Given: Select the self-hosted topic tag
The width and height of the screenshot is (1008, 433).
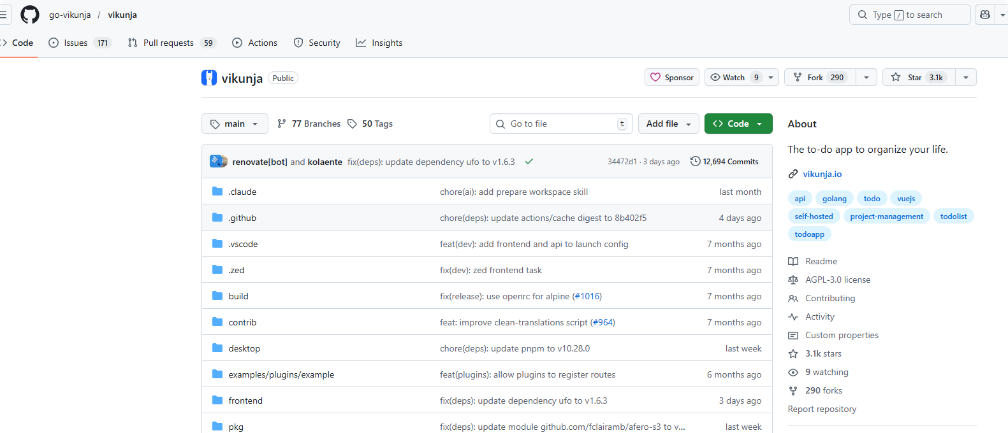Looking at the screenshot, I should (x=814, y=216).
